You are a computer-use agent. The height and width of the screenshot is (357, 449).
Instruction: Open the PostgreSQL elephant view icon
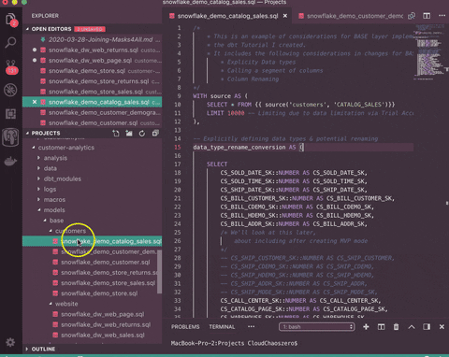[x=10, y=137]
